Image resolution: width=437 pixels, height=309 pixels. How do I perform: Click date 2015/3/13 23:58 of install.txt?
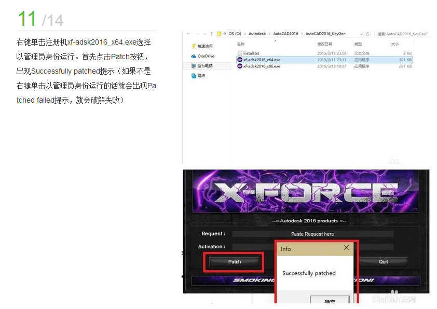pos(332,53)
